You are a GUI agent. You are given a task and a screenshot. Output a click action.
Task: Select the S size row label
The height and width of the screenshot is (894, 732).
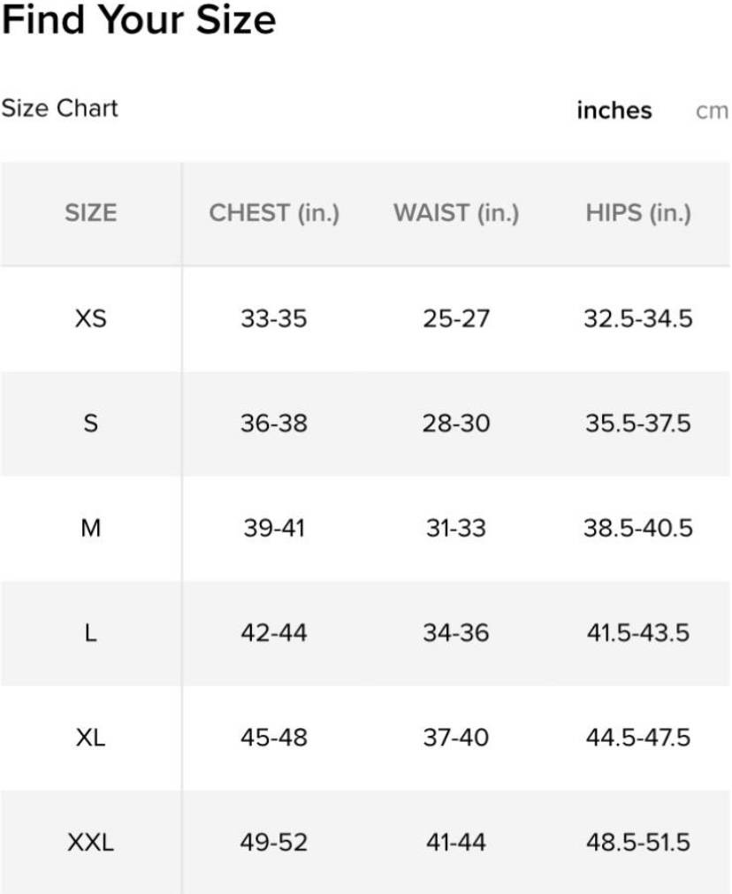[x=91, y=423]
